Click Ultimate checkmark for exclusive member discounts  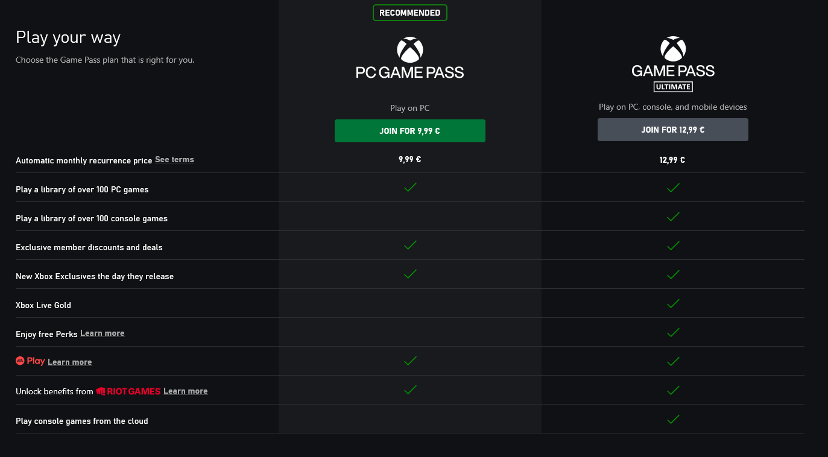[x=673, y=245]
